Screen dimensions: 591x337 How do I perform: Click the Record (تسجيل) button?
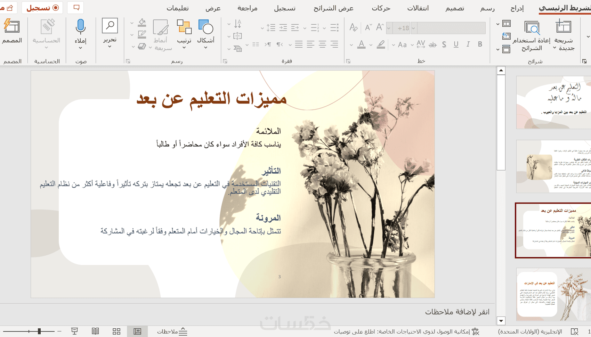(42, 8)
